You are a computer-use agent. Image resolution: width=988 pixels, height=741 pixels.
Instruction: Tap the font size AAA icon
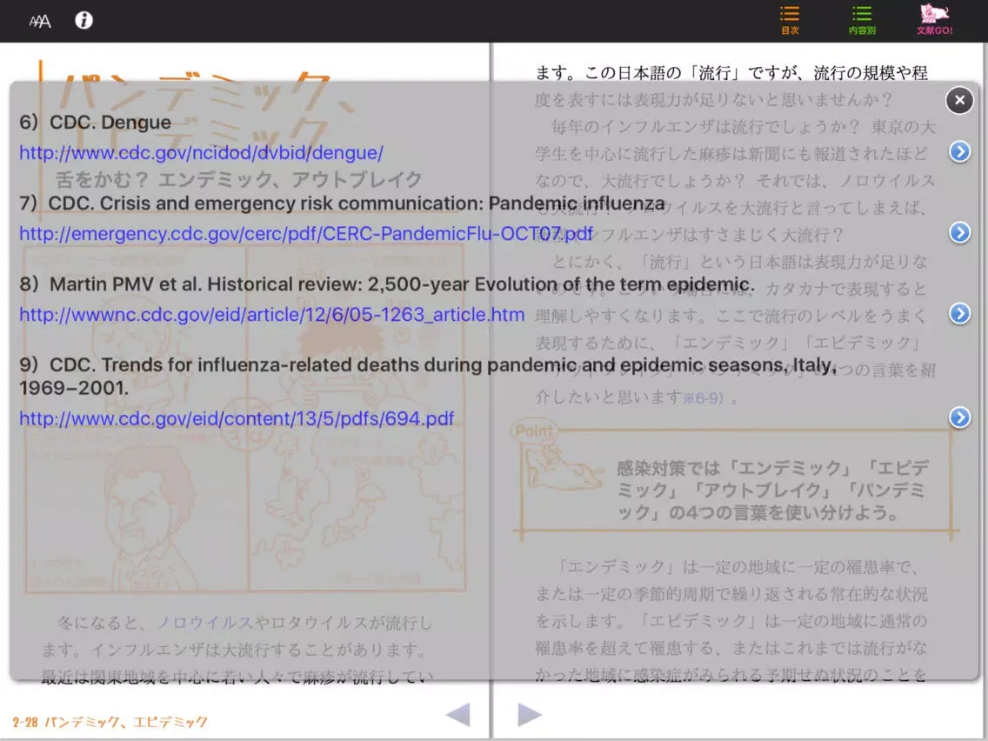[x=40, y=22]
